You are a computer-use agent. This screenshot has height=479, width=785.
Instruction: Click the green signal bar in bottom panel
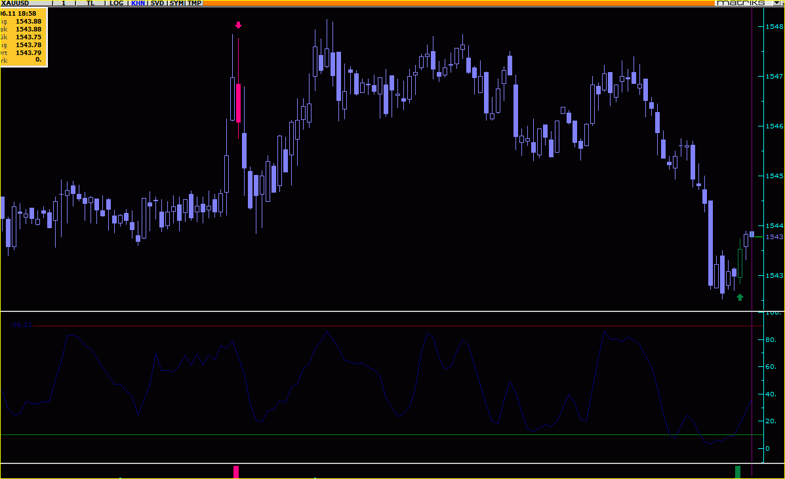pyautogui.click(x=737, y=472)
